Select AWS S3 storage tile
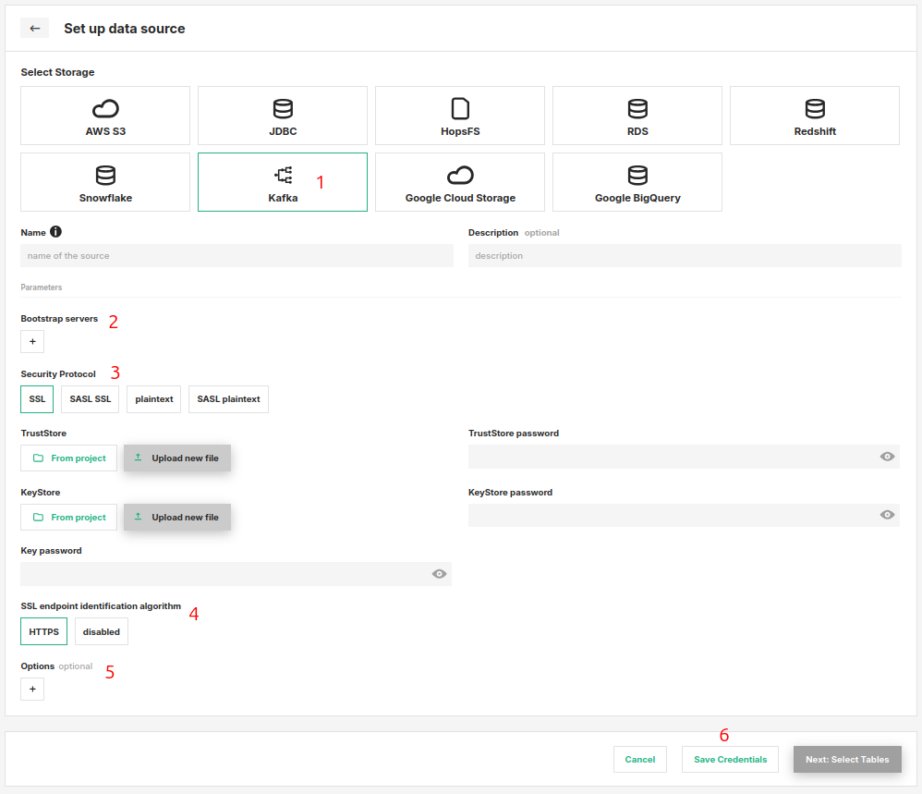 (105, 116)
